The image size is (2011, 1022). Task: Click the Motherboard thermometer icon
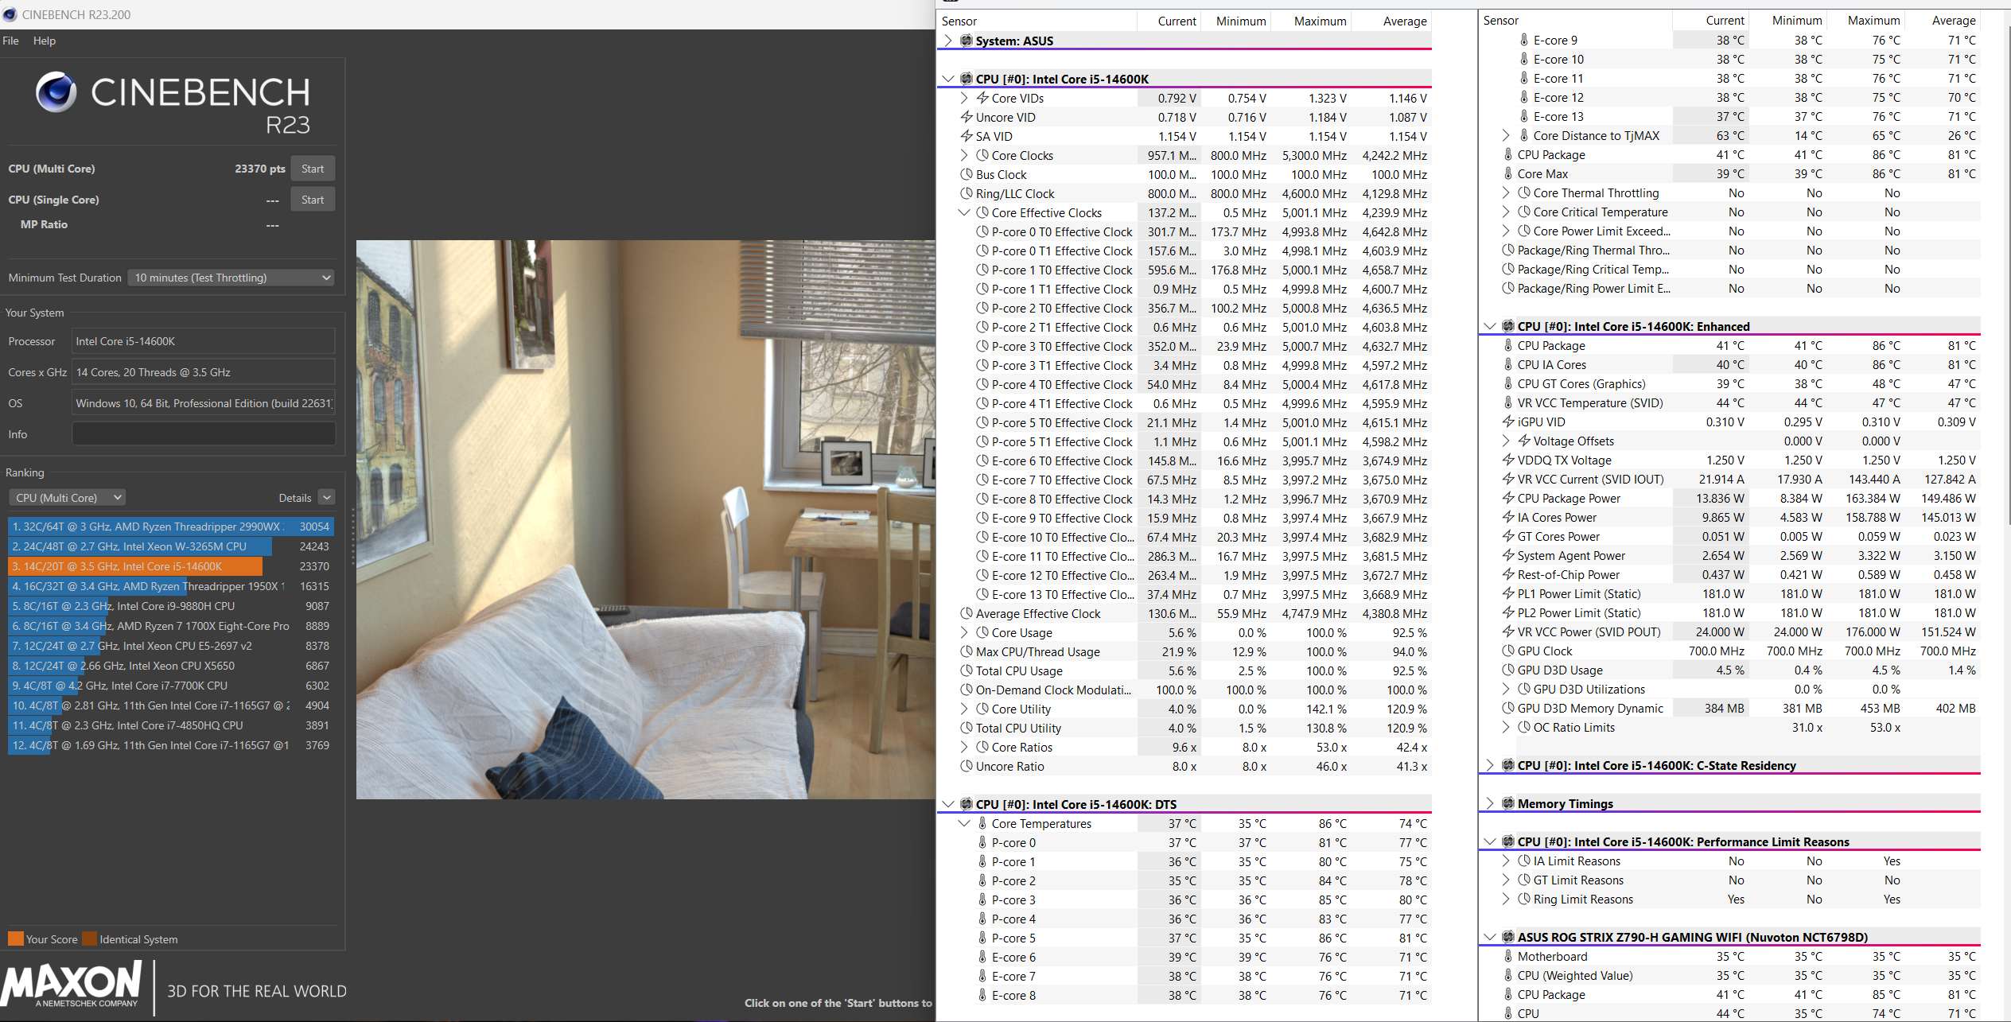point(1508,956)
